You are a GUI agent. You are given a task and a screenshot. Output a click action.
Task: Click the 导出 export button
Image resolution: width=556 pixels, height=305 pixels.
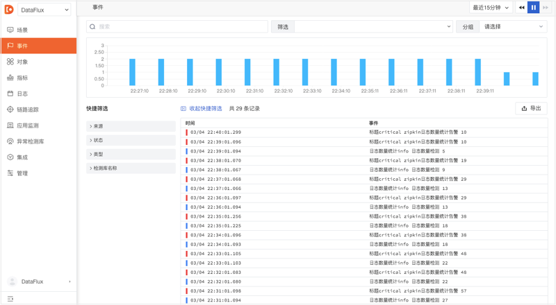531,108
